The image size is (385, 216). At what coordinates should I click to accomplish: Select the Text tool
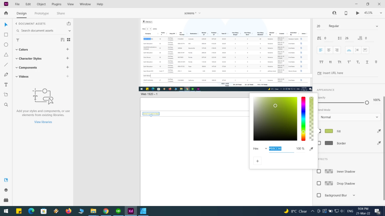coord(6,84)
